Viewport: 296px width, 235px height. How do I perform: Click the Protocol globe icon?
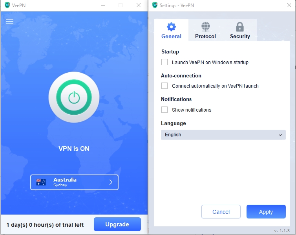pyautogui.click(x=206, y=27)
